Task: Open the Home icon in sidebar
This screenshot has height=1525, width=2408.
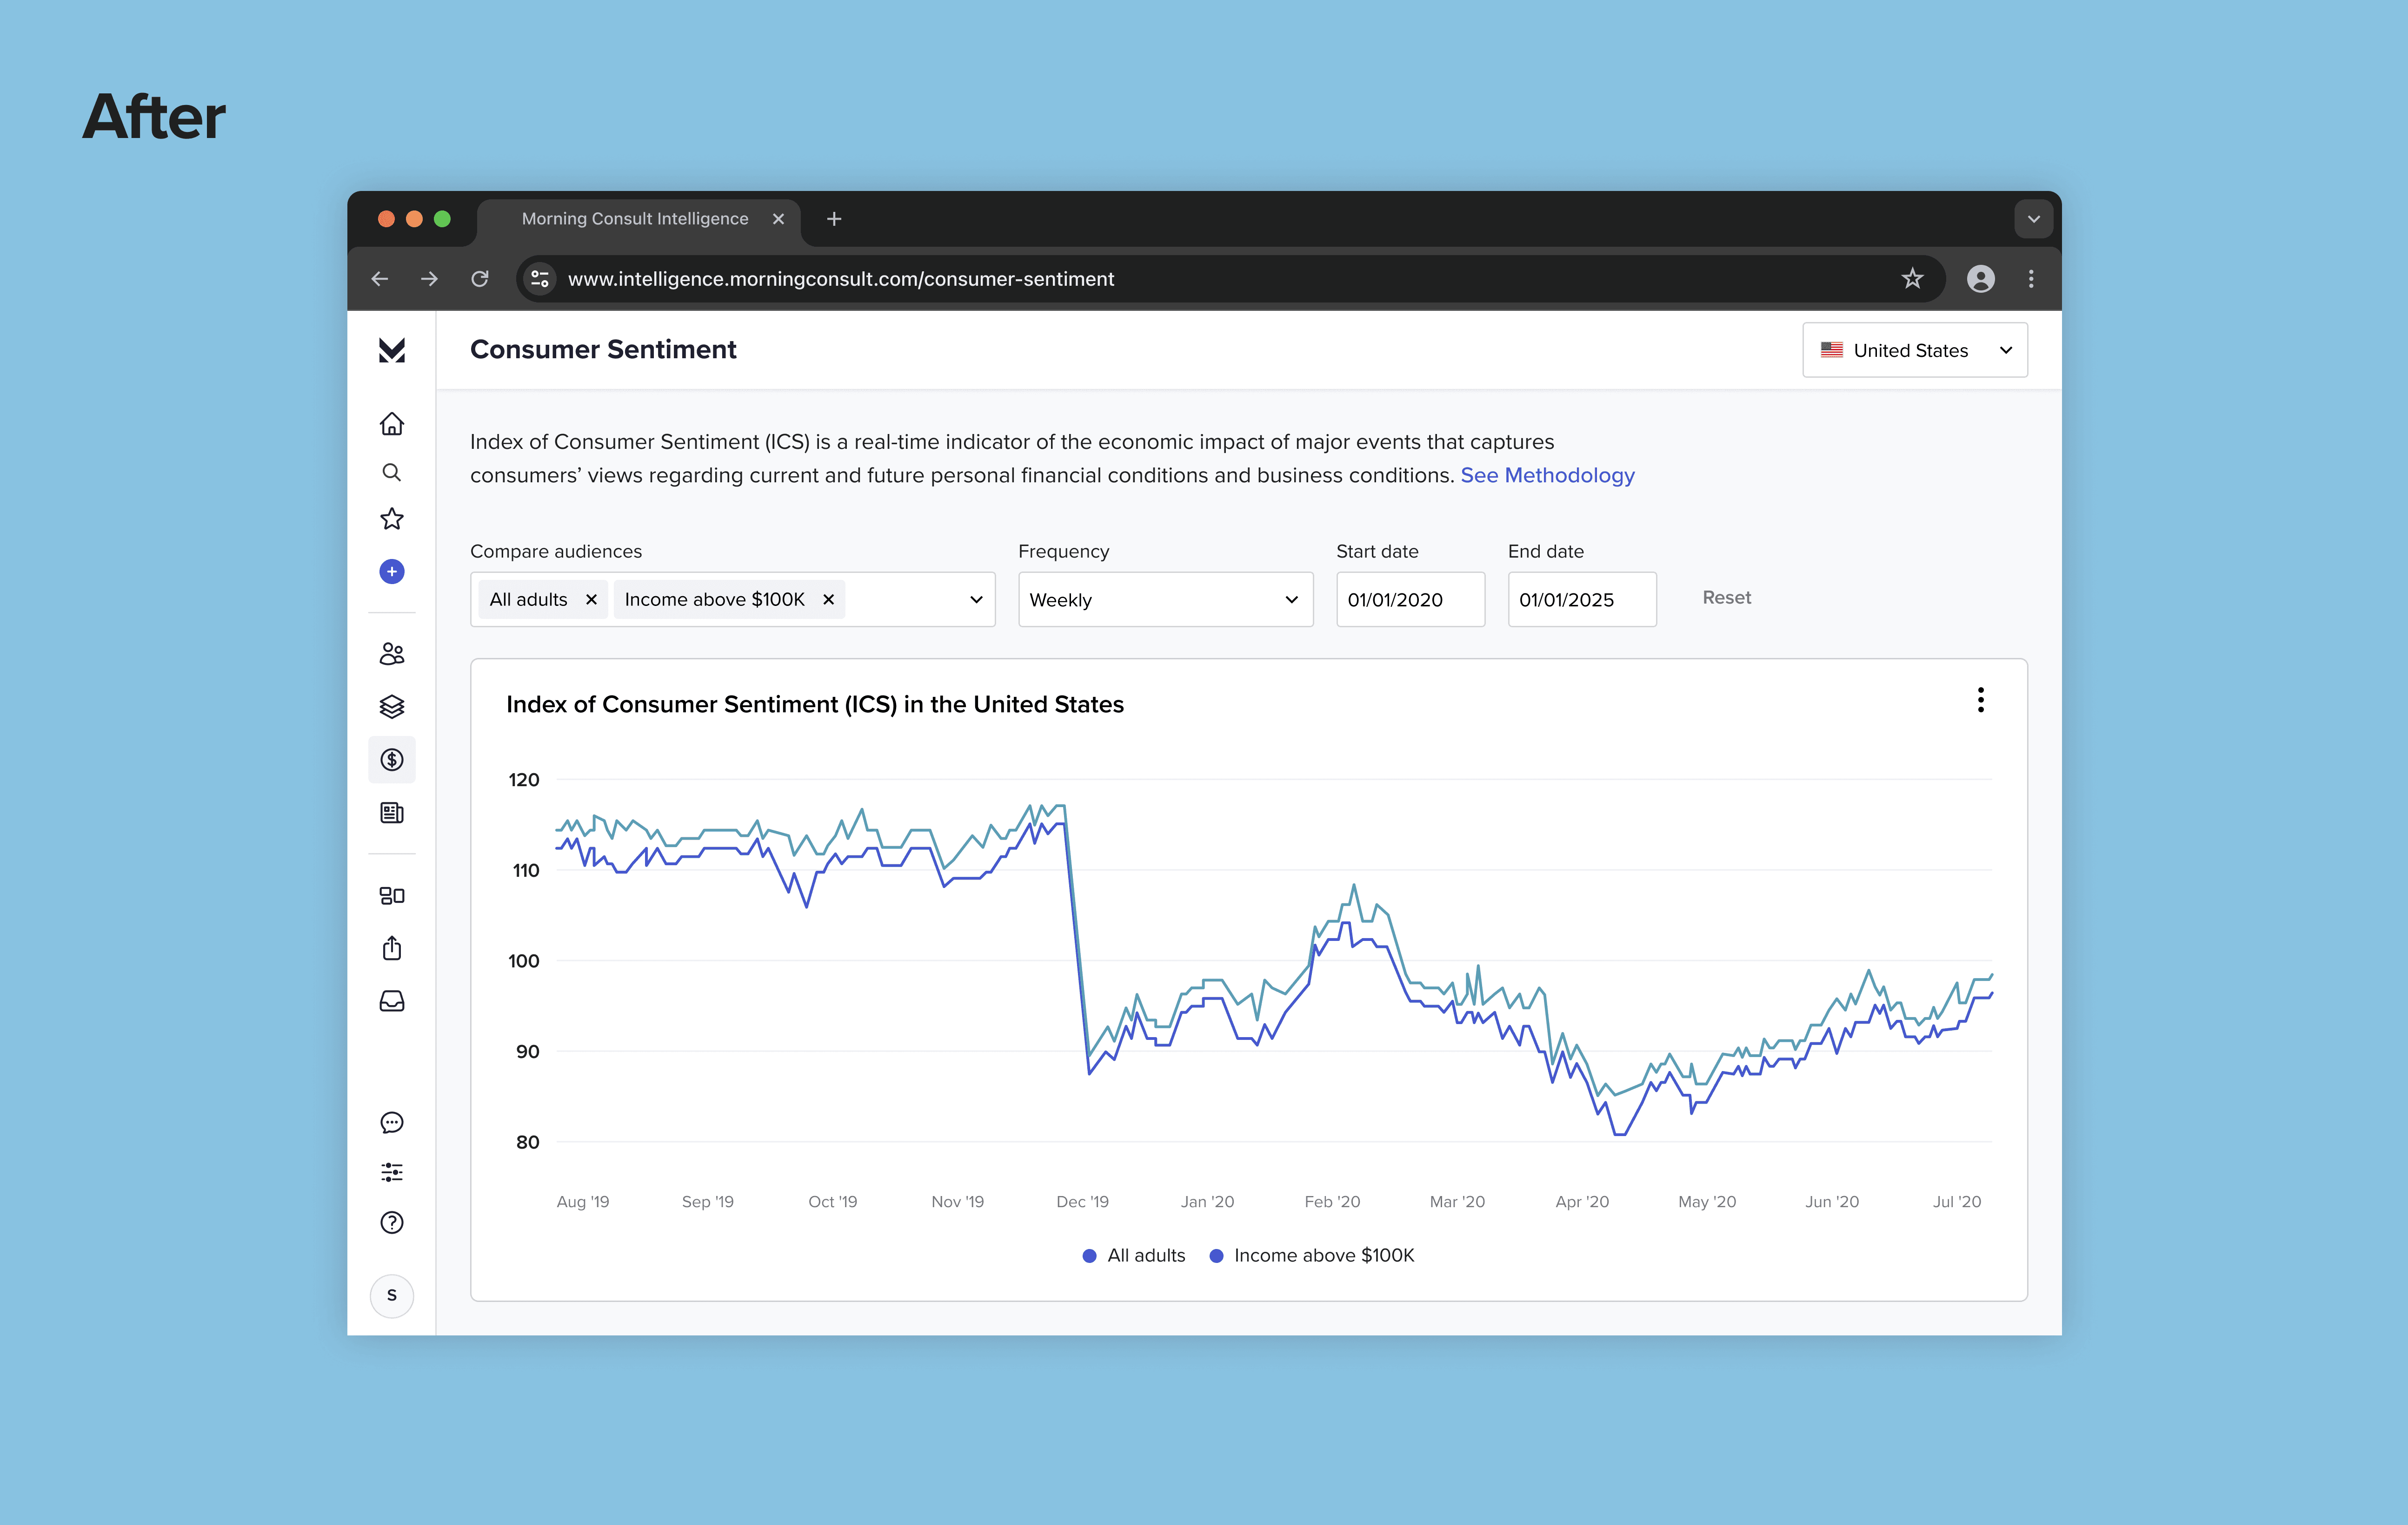Action: pyautogui.click(x=391, y=424)
